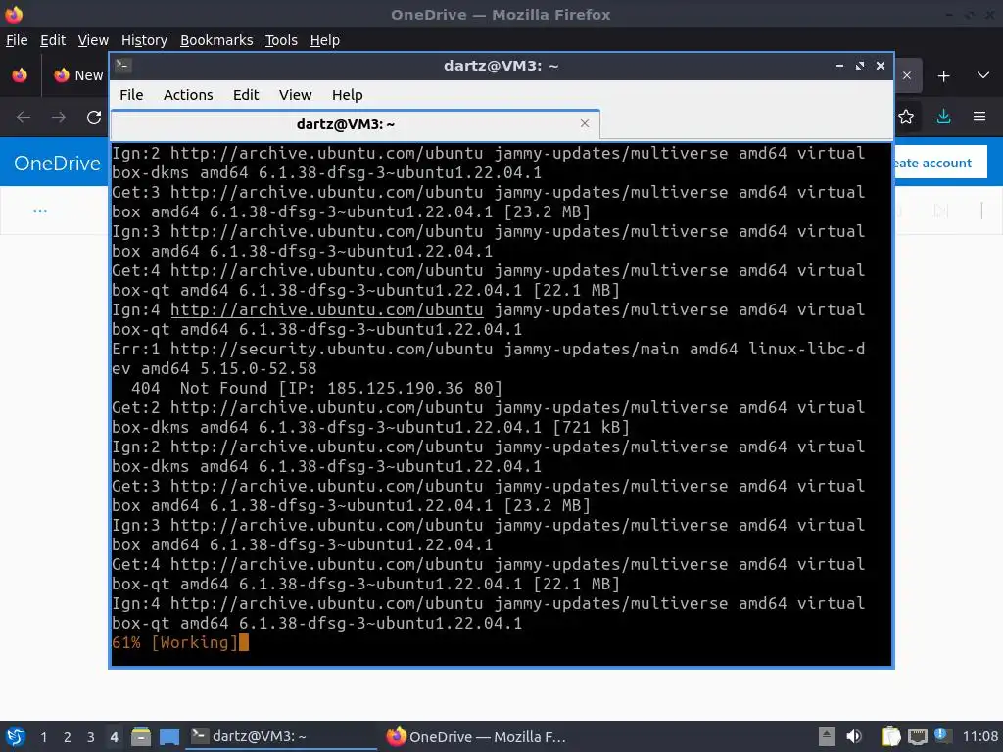Close the terminal window
1003x752 pixels.
pos(881,66)
